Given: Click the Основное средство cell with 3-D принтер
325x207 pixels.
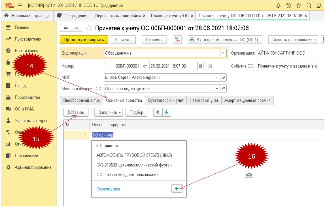Looking at the screenshot, I should point(207,135).
